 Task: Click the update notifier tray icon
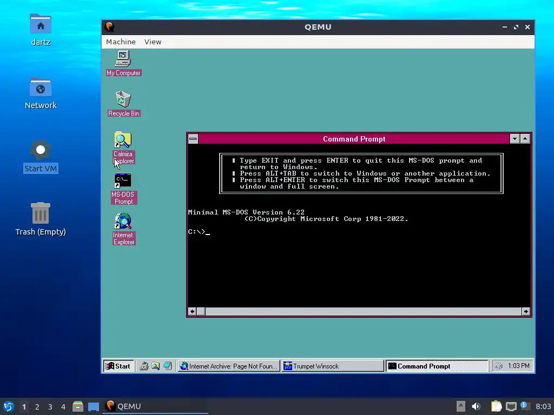click(x=524, y=406)
